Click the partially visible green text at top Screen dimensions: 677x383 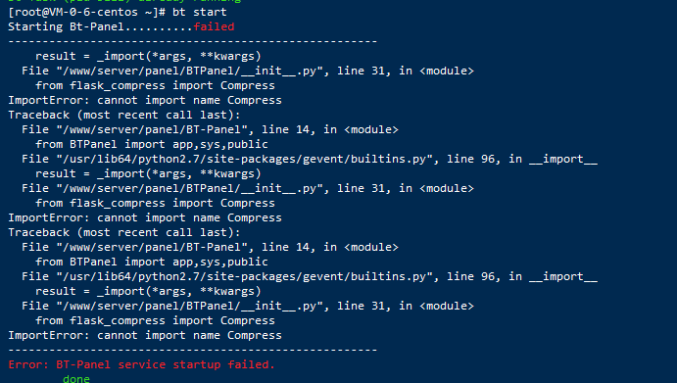click(124, 1)
